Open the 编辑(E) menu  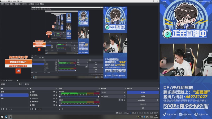tap(7, 4)
